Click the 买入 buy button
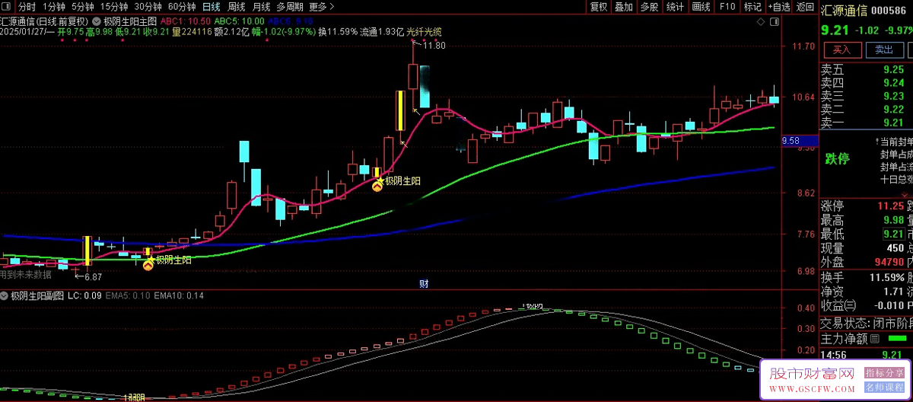 coord(841,49)
